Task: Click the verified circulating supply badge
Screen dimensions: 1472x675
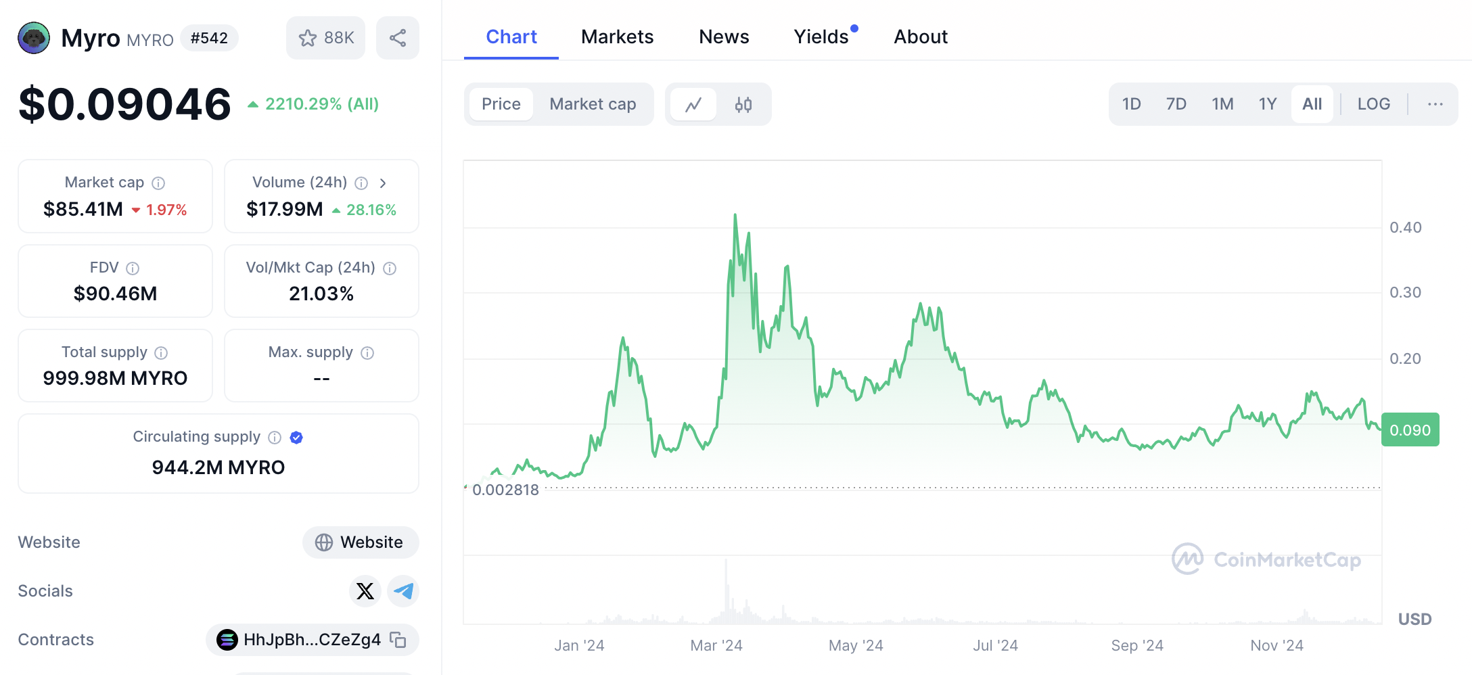Action: click(296, 438)
